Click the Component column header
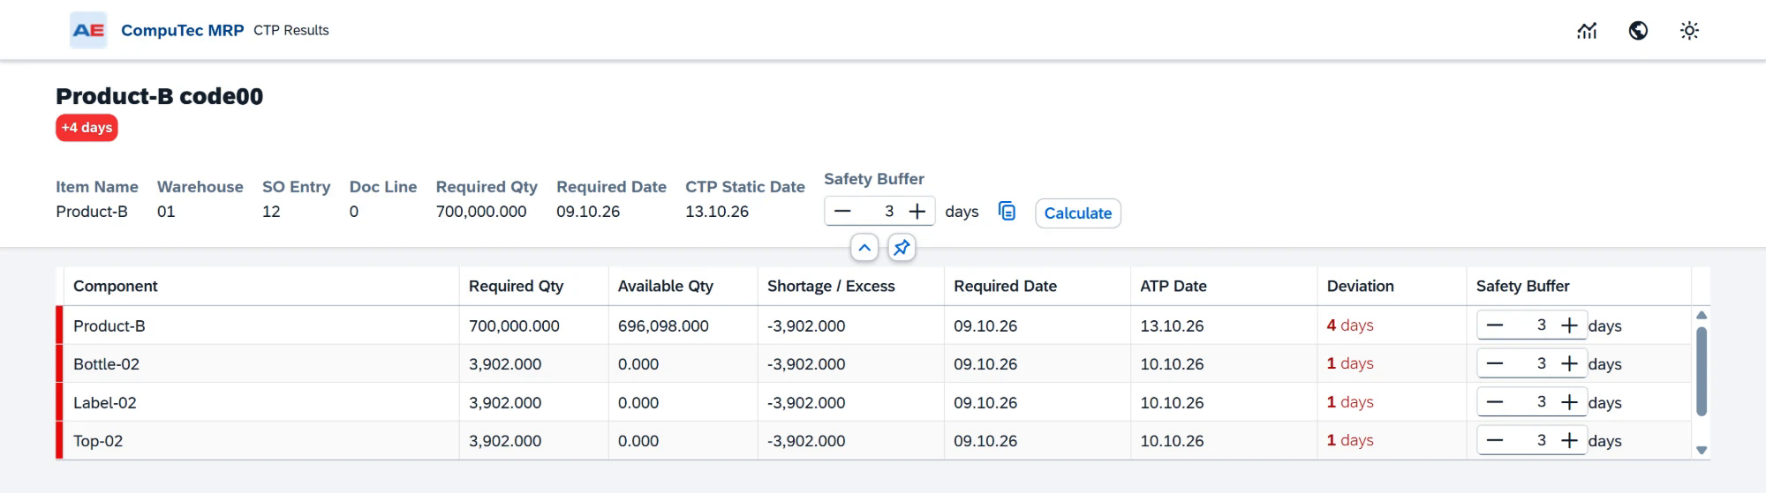This screenshot has width=1766, height=493. (261, 286)
